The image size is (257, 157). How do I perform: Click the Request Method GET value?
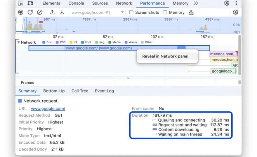(x=58, y=115)
